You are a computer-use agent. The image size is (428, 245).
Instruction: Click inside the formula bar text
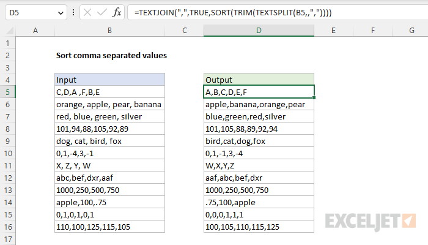(233, 13)
